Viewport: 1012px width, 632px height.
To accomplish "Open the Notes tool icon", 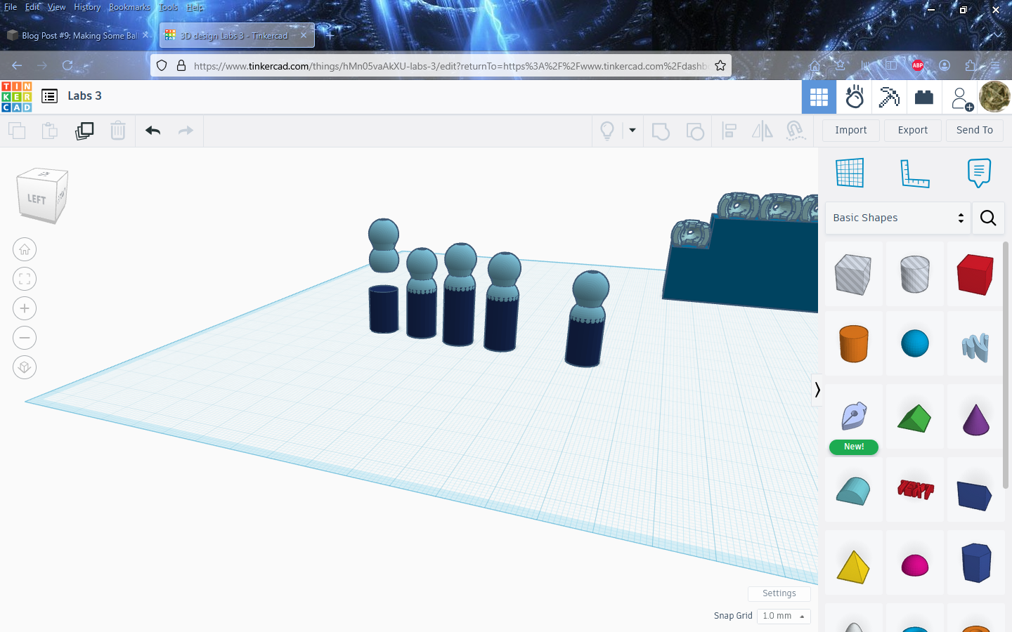I will click(x=979, y=173).
